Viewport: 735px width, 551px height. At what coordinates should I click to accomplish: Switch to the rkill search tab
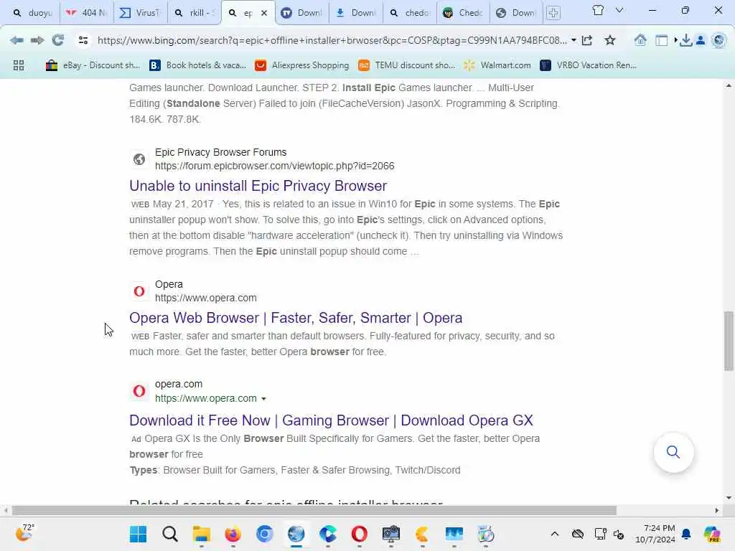pyautogui.click(x=194, y=13)
